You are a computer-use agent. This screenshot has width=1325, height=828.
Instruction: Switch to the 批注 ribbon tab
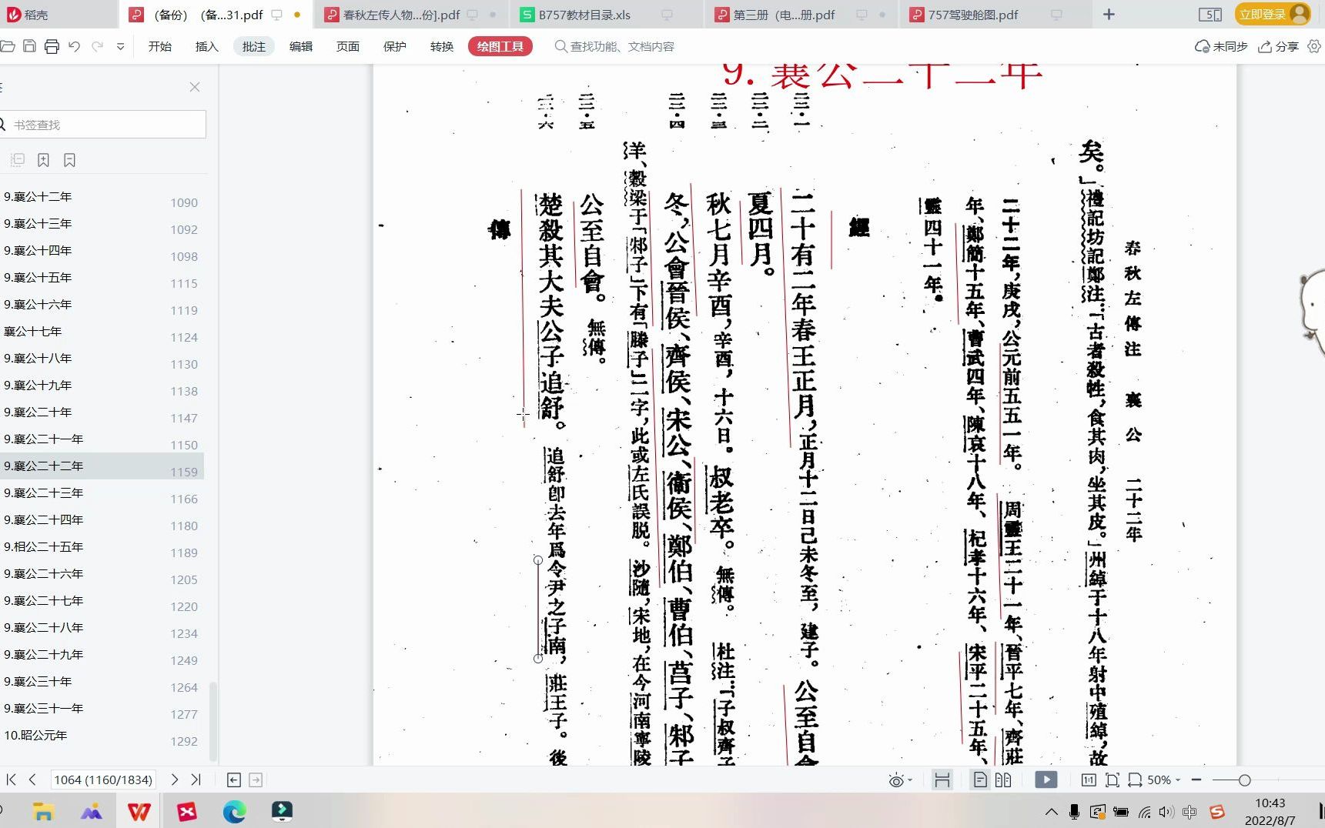click(254, 46)
